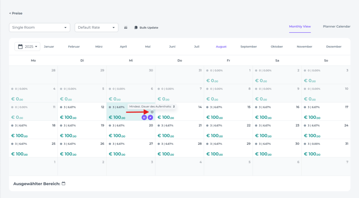Open the 2025 year selector
The width and height of the screenshot is (359, 198).
tap(27, 47)
